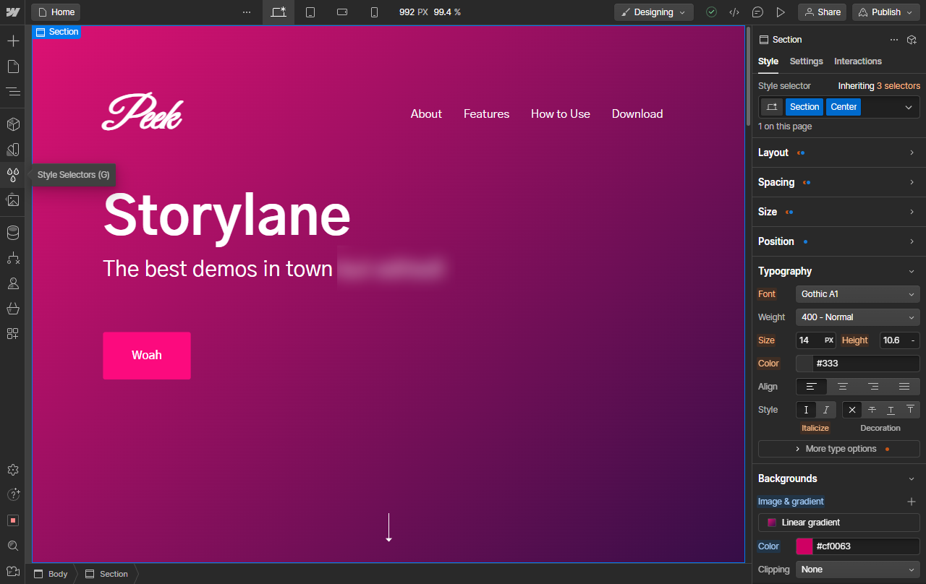Click the background color swatch #cf0063

(x=804, y=546)
